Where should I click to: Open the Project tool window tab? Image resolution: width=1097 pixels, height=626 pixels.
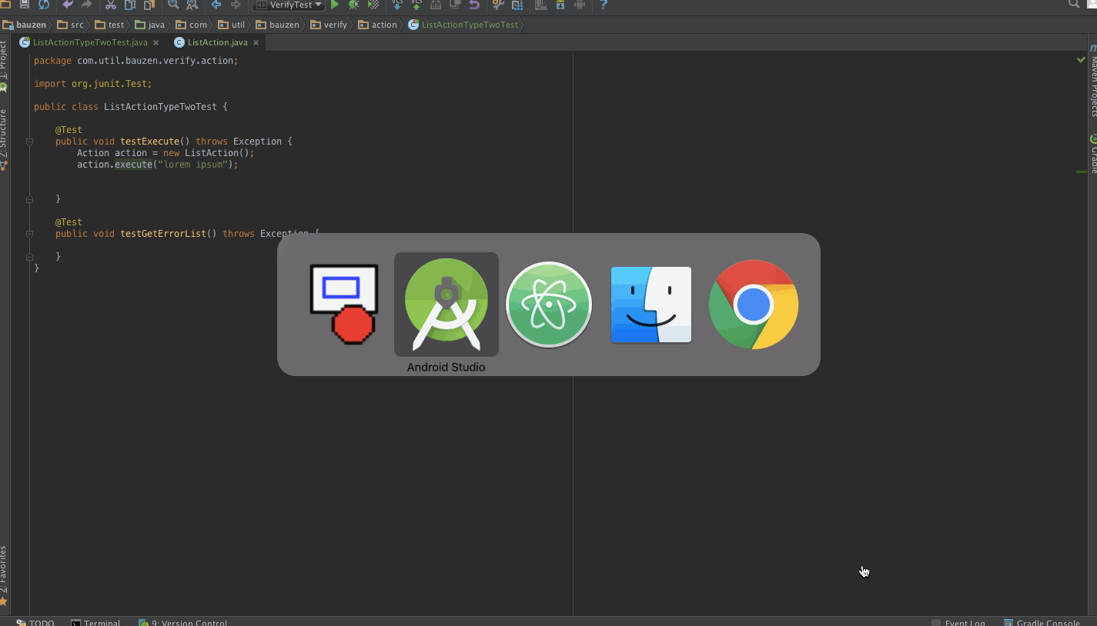click(x=4, y=65)
